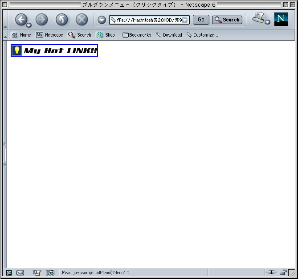The height and width of the screenshot is (279, 298).
Task: Click the Reload page button
Action: pos(62,20)
